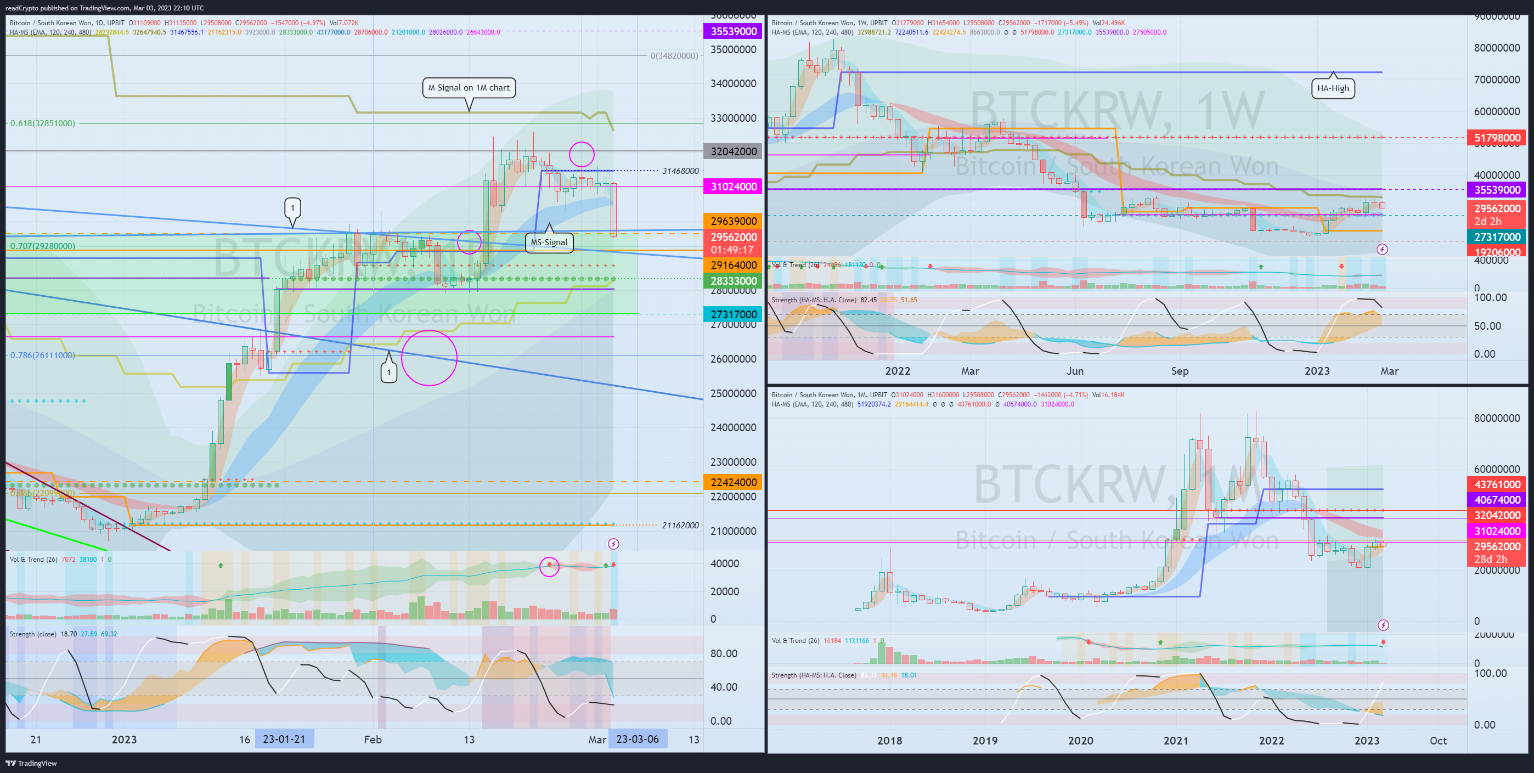Click the 51798000 red price label on the weekly chart
The width and height of the screenshot is (1534, 773).
tap(1497, 138)
